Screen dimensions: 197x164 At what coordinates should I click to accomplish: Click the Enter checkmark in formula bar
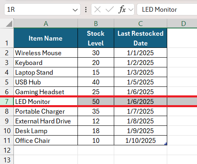pos(110,10)
